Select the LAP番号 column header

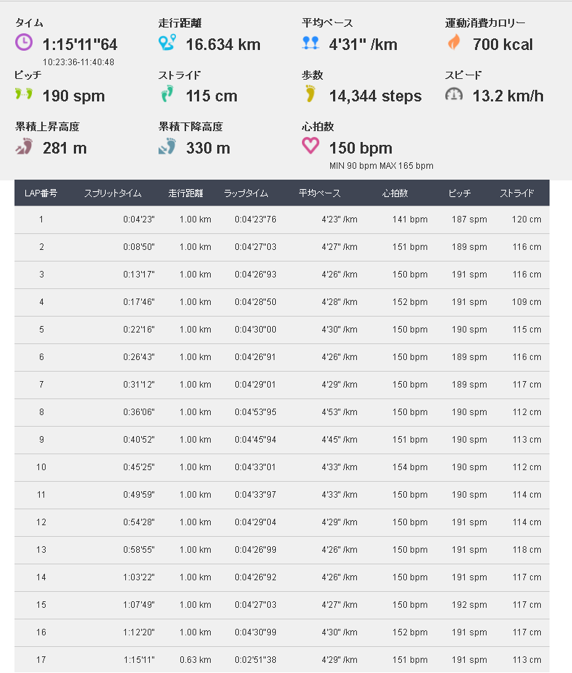[41, 193]
